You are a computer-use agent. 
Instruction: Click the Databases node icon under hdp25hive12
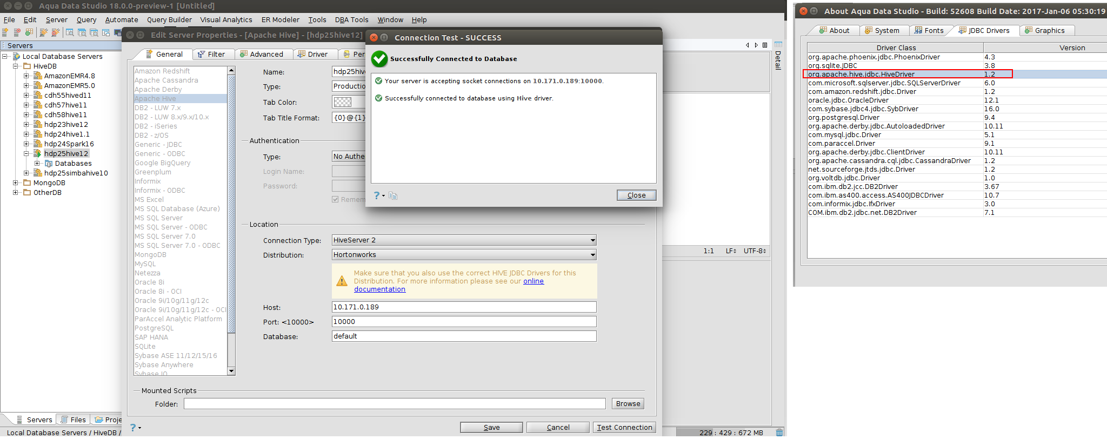click(x=49, y=163)
